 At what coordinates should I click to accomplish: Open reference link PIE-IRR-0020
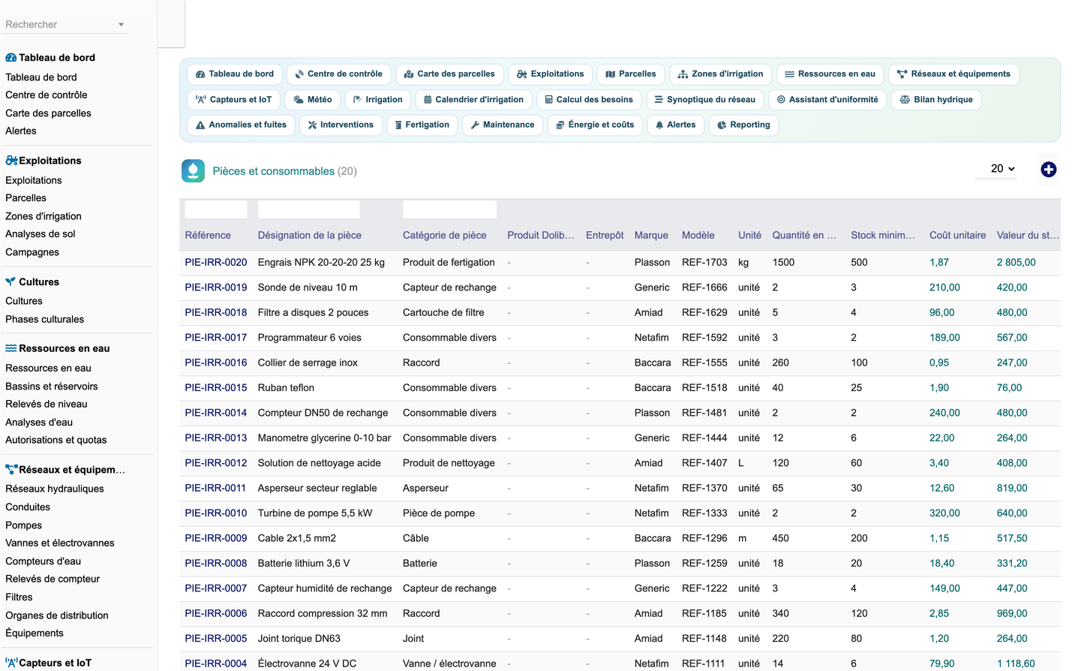pos(216,263)
